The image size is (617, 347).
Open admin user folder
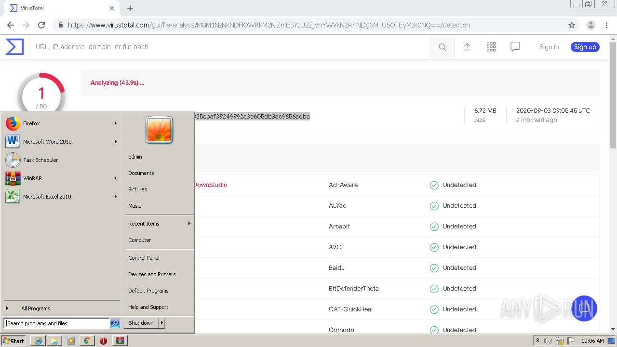pyautogui.click(x=135, y=157)
